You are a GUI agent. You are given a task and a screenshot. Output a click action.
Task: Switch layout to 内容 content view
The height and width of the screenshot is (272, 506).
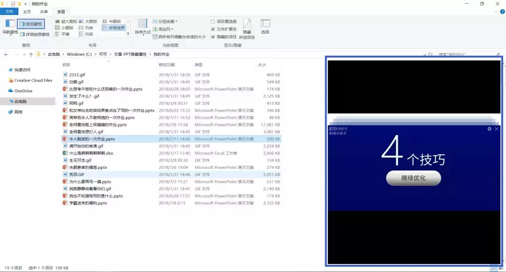86,34
